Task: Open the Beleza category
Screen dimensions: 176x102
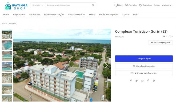Action: point(92,15)
